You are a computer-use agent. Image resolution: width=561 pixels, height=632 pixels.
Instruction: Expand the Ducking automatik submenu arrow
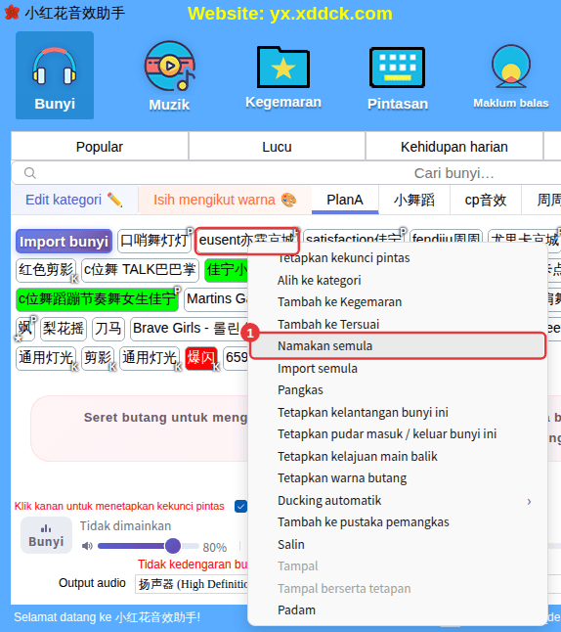tap(529, 502)
